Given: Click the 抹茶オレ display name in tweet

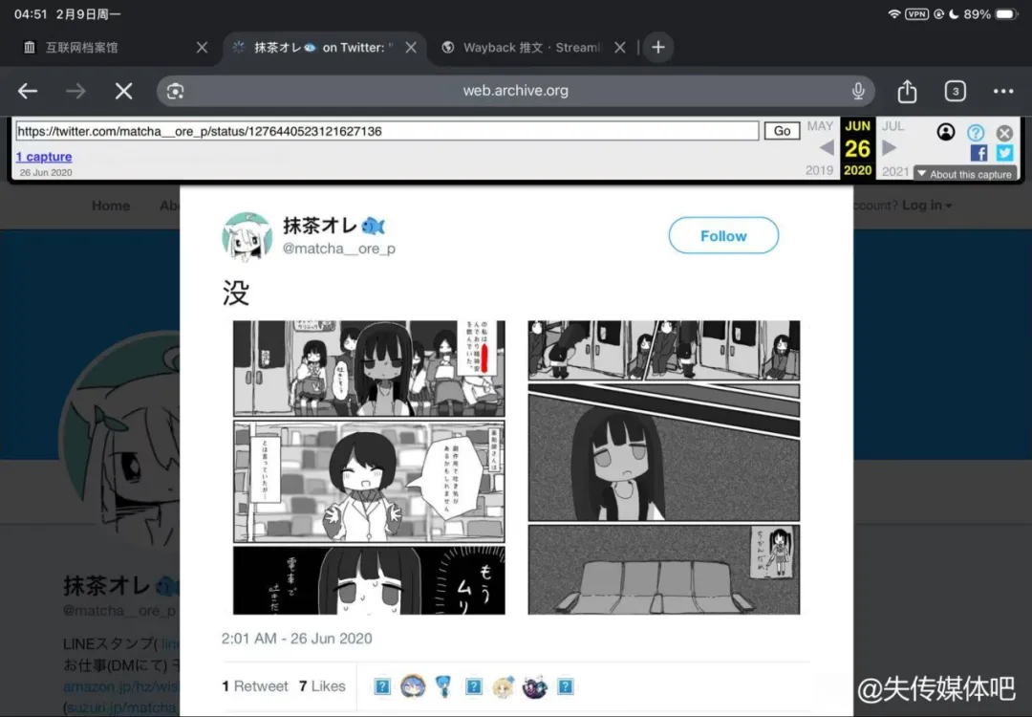Looking at the screenshot, I should click(x=333, y=226).
